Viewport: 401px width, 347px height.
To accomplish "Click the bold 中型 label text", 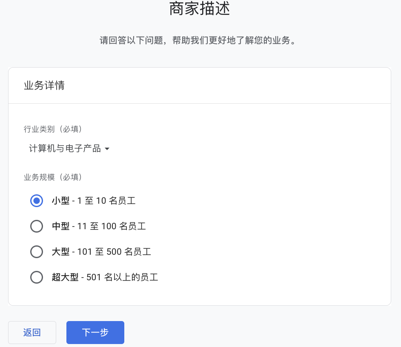I will pyautogui.click(x=60, y=226).
